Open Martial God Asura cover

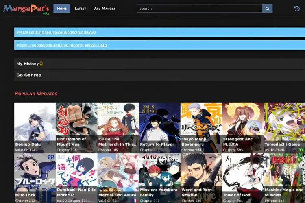[118, 178]
